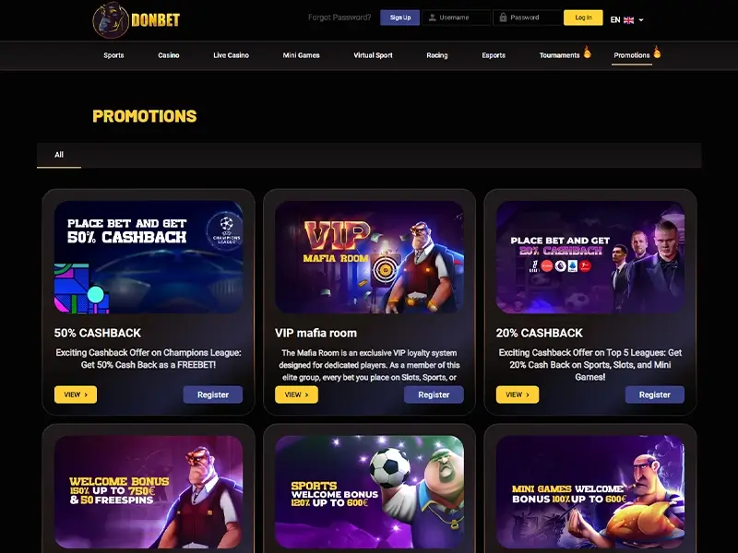View the 20% Cashback offer

(518, 394)
